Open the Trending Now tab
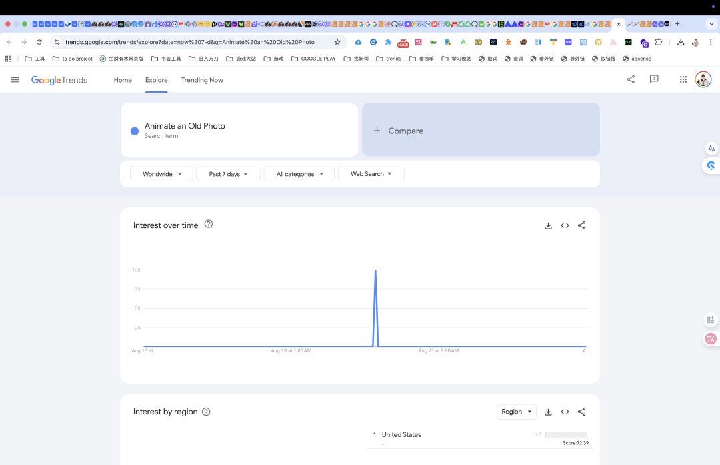Viewport: 720px width, 465px height. click(x=202, y=80)
